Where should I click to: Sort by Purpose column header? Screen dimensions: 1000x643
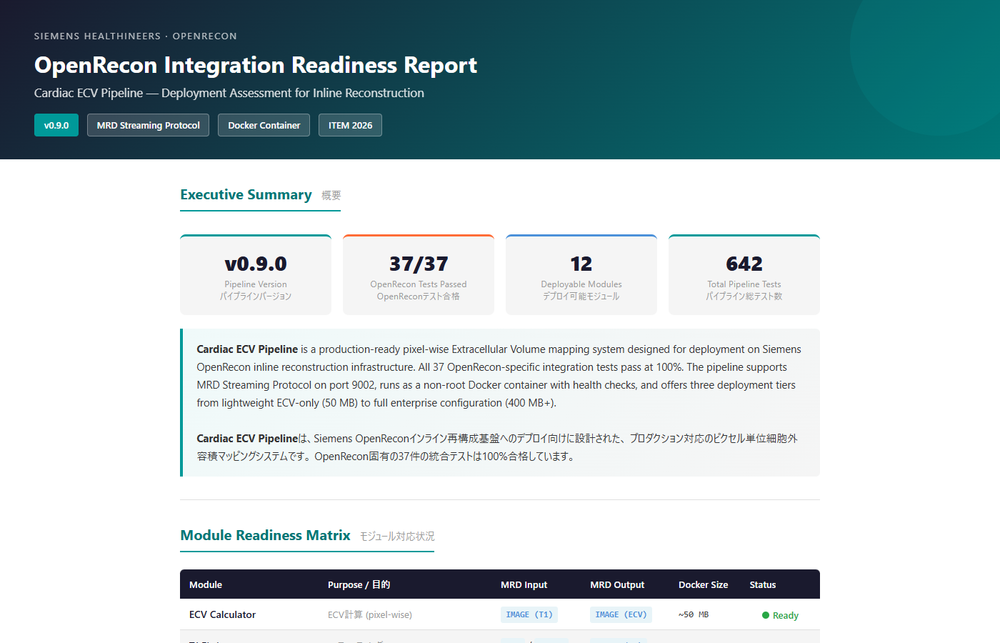click(359, 584)
